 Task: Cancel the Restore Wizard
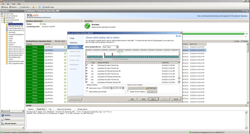(x=176, y=99)
